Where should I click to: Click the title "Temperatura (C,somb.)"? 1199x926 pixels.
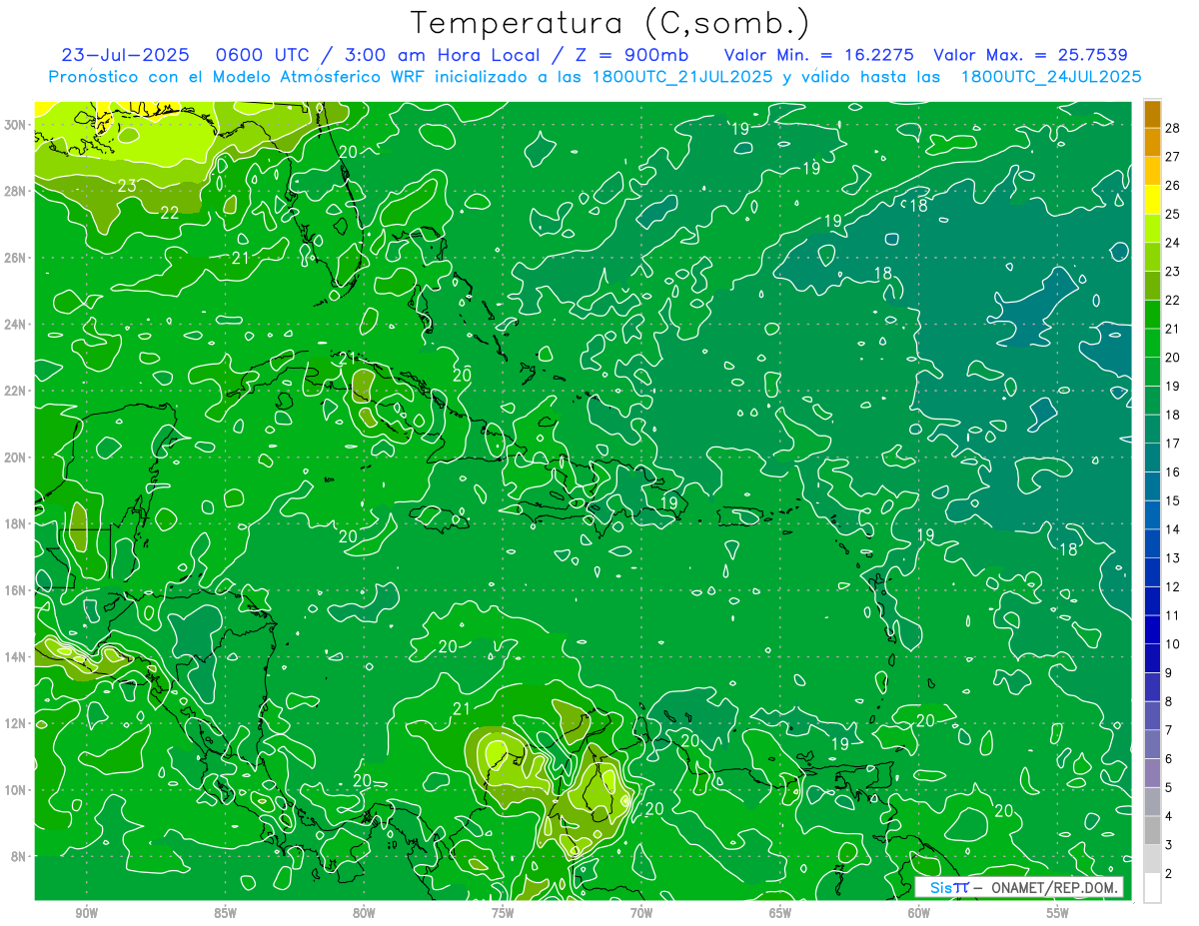[x=610, y=23]
